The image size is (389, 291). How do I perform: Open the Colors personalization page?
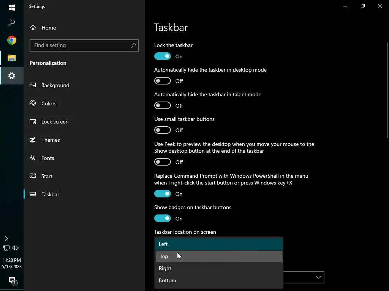(49, 103)
